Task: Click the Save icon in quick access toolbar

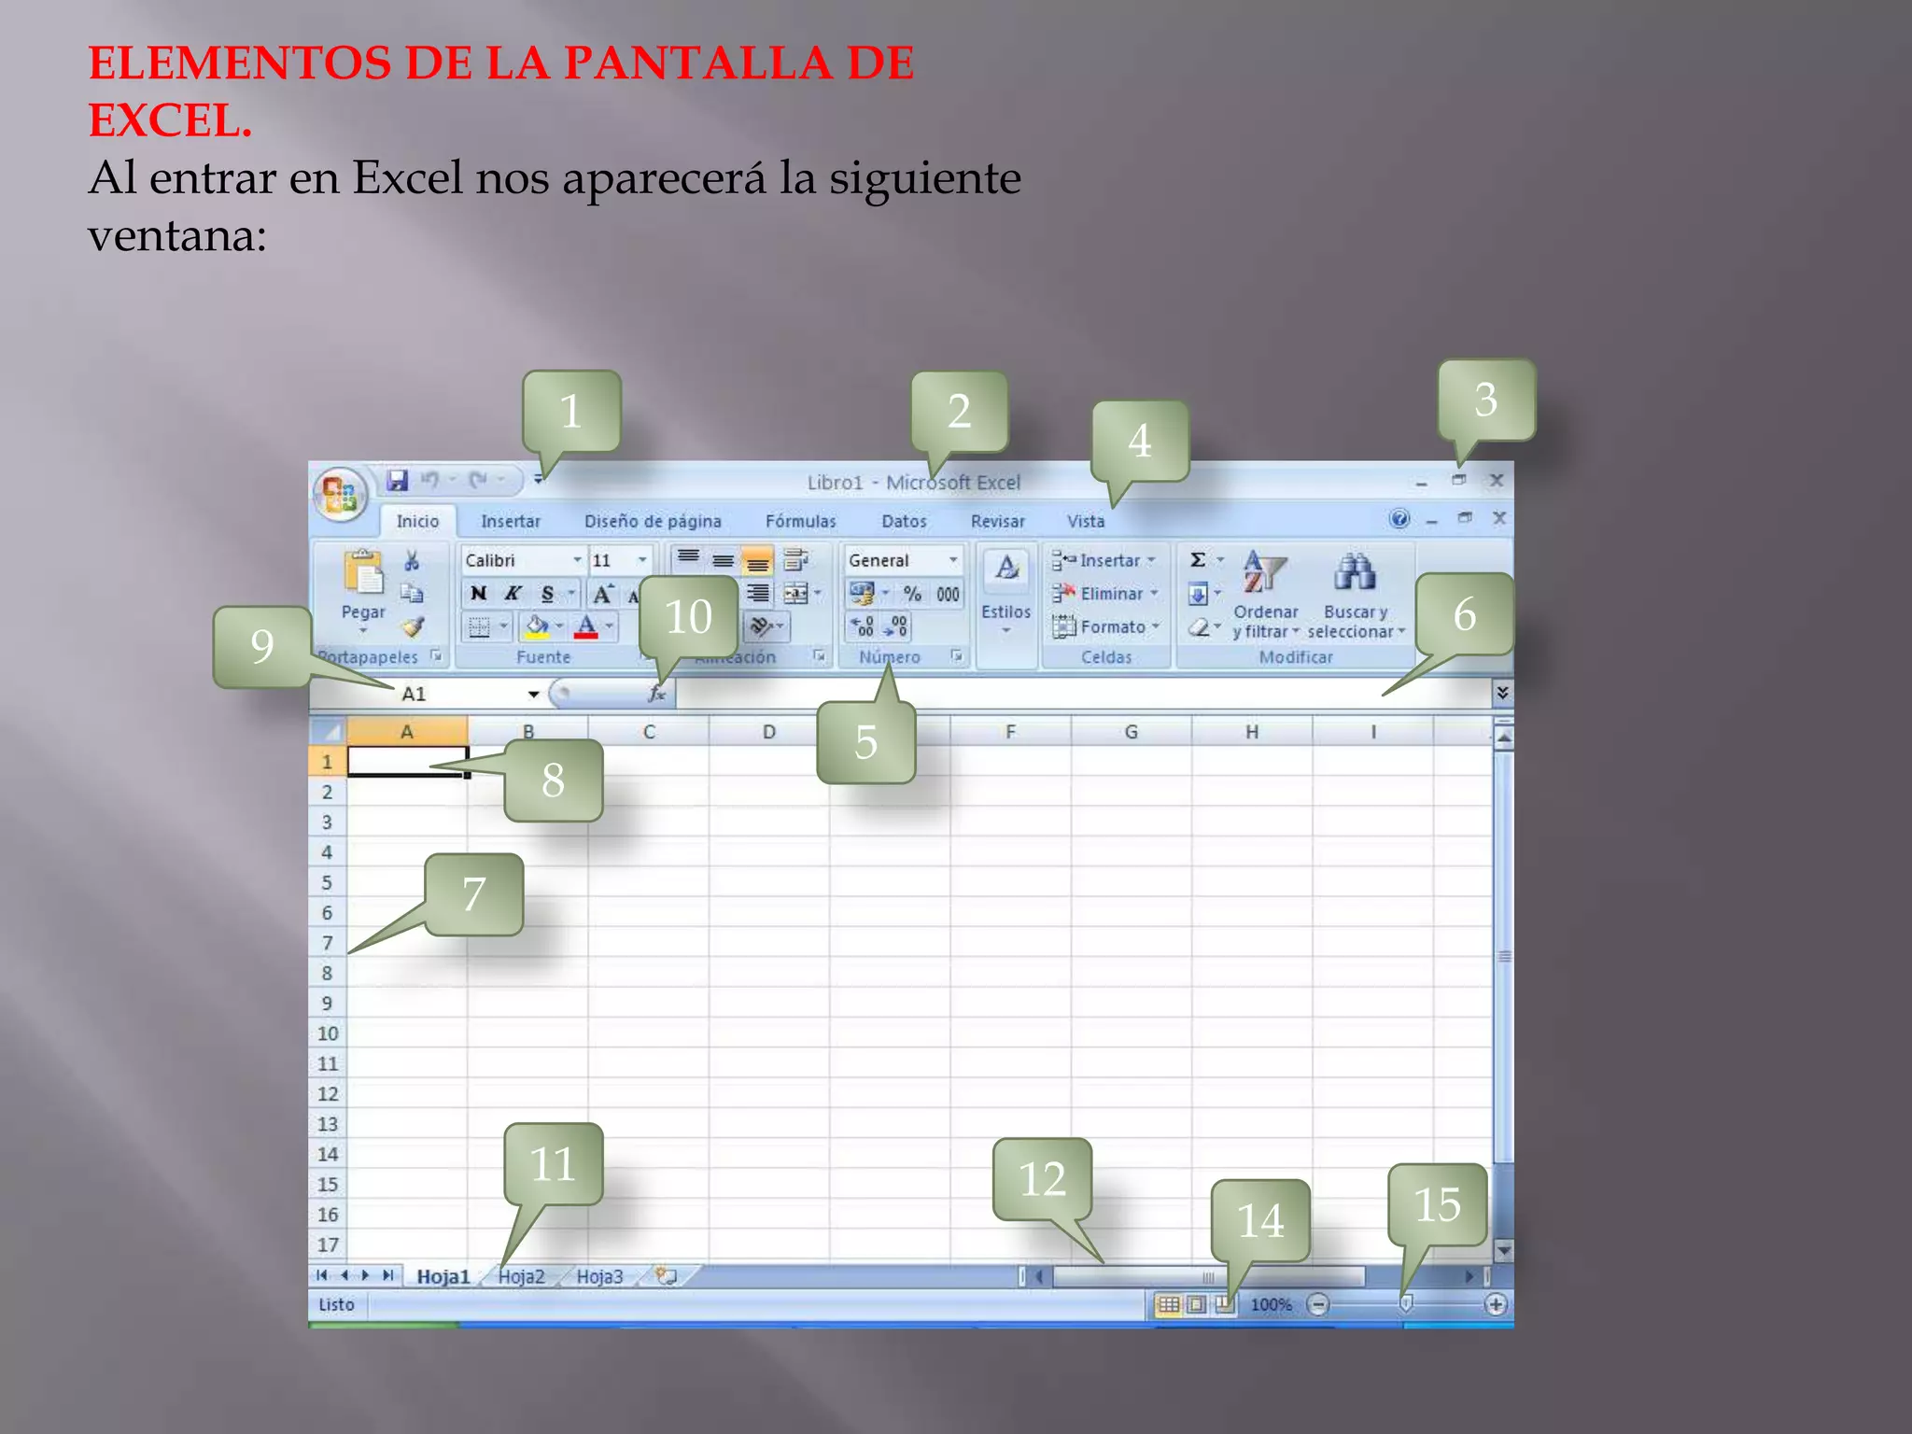Action: (x=399, y=481)
